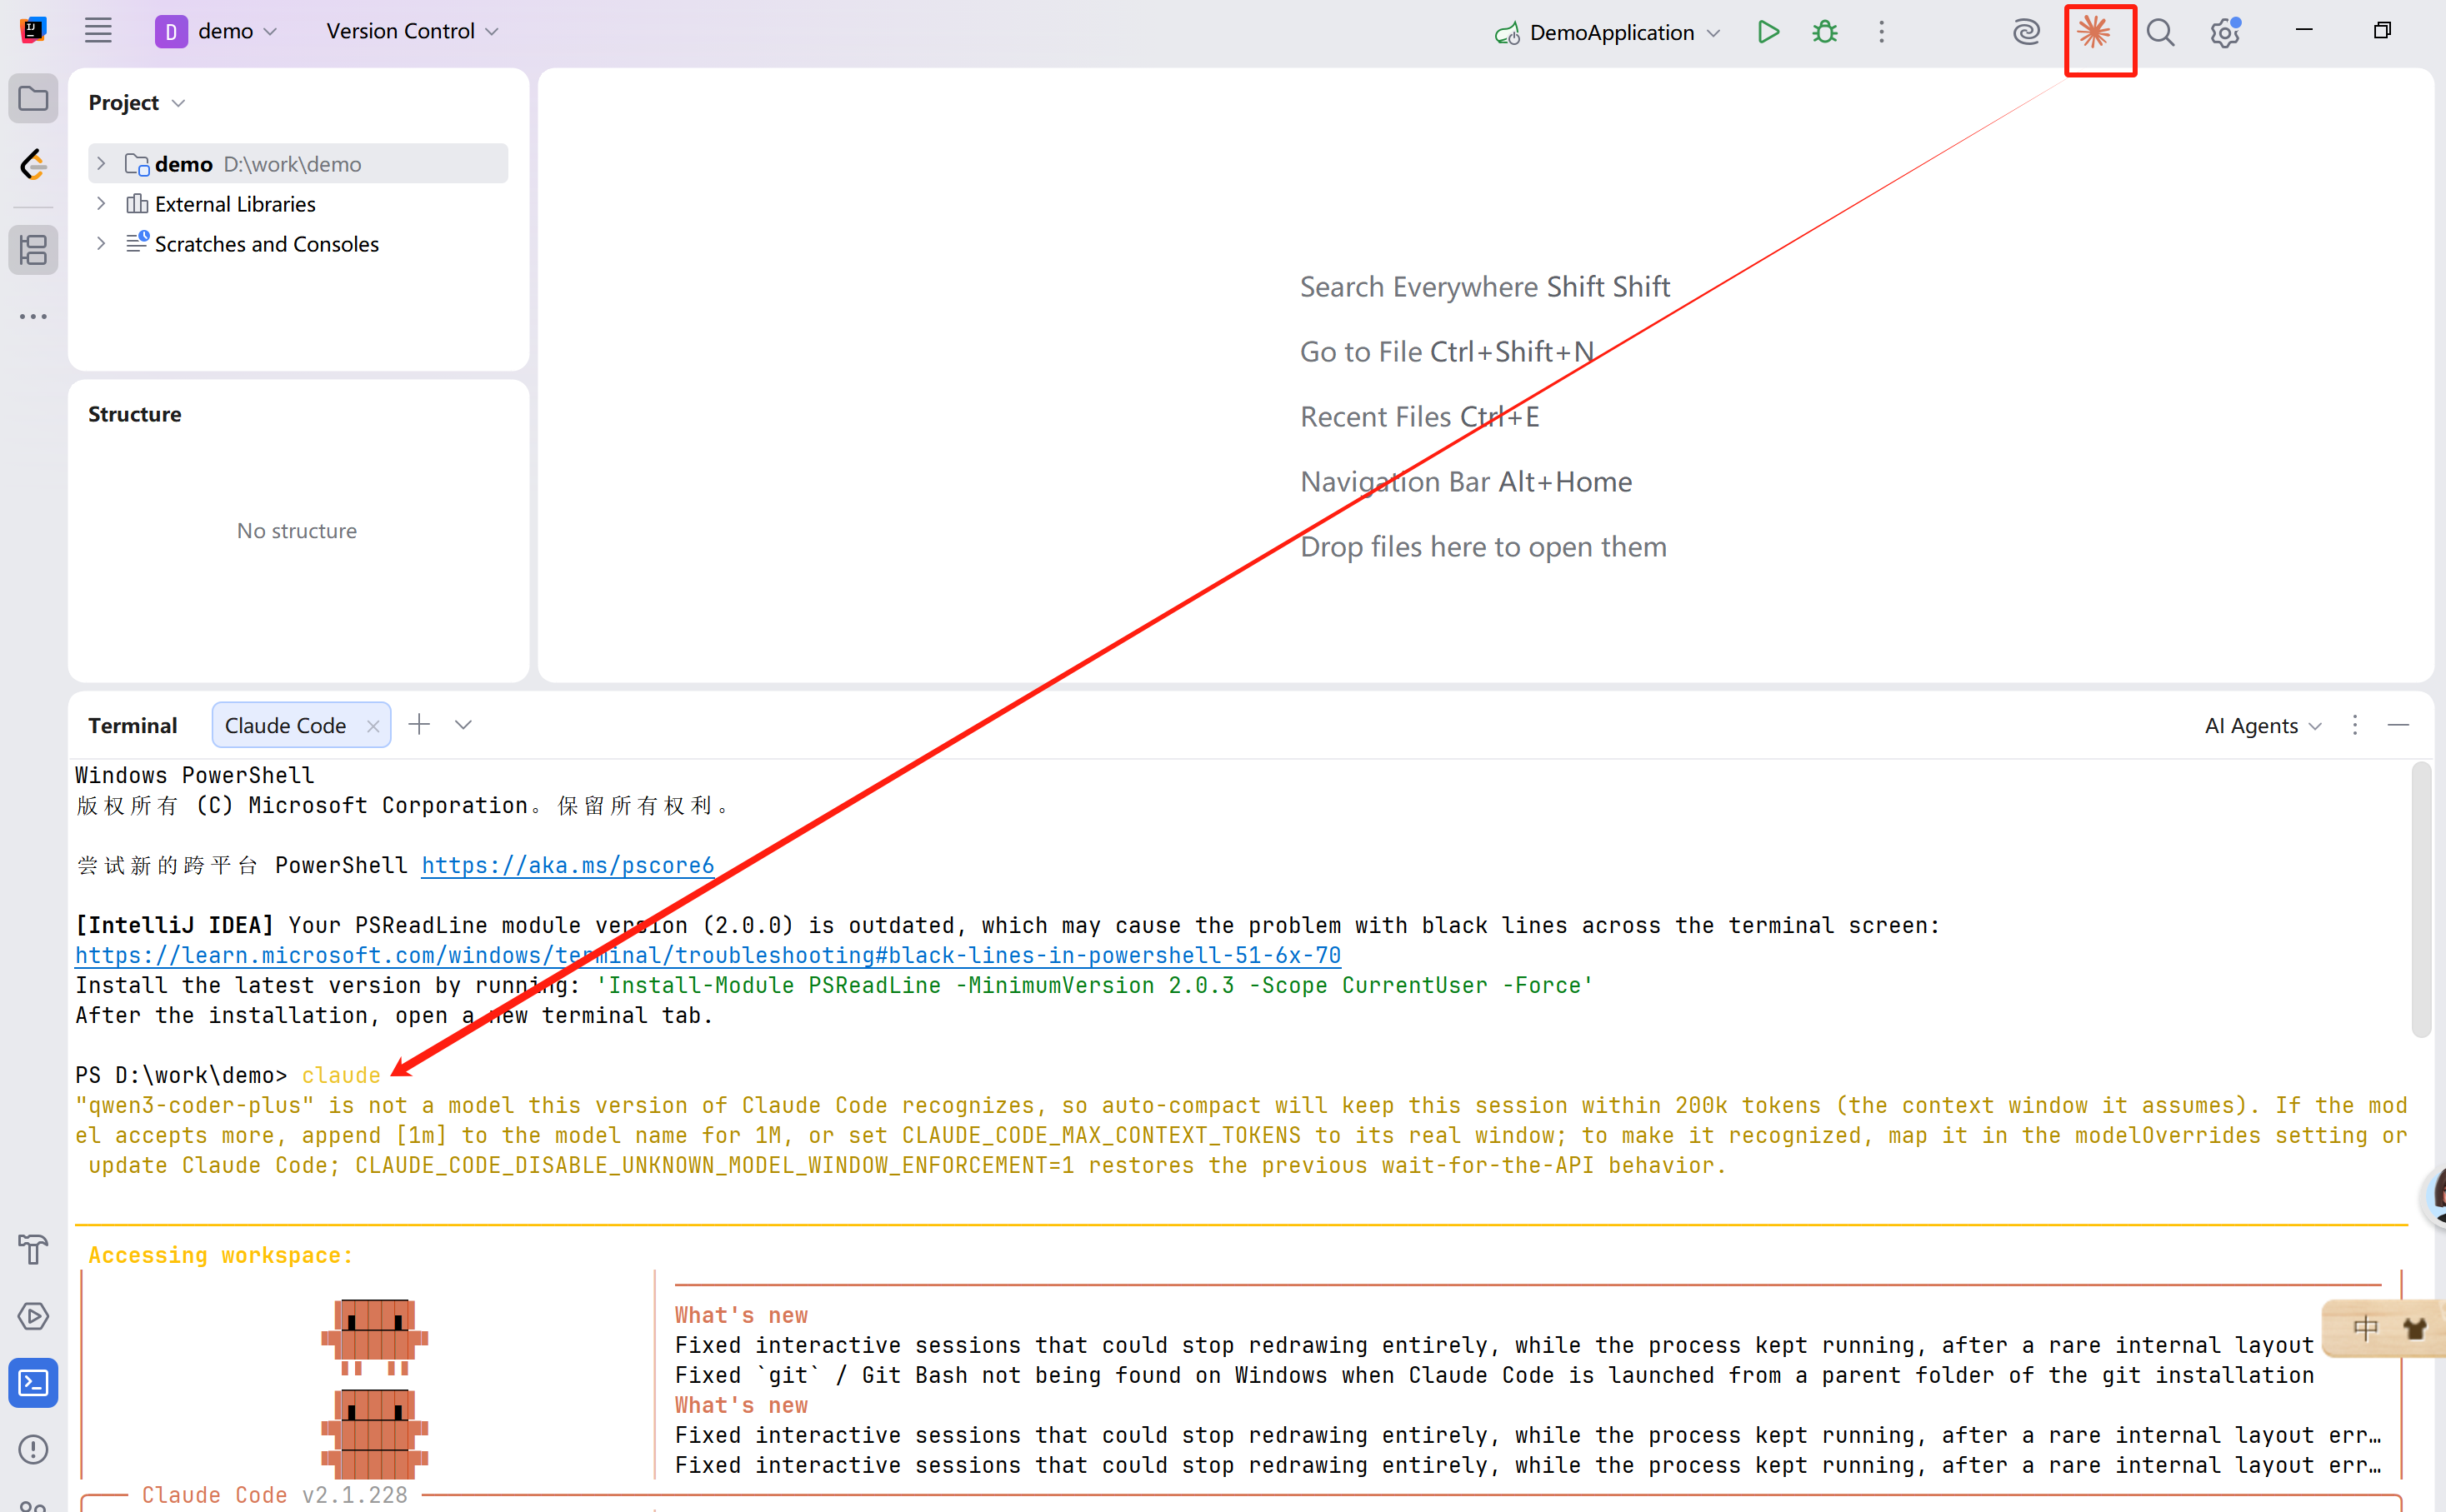This screenshot has height=1512, width=2446.
Task: Open More Actions next to the debug icon
Action: [1881, 32]
